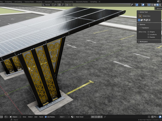The width and height of the screenshot is (162, 121).
Task: Open the node editor Add menu
Action: pos(36,117)
